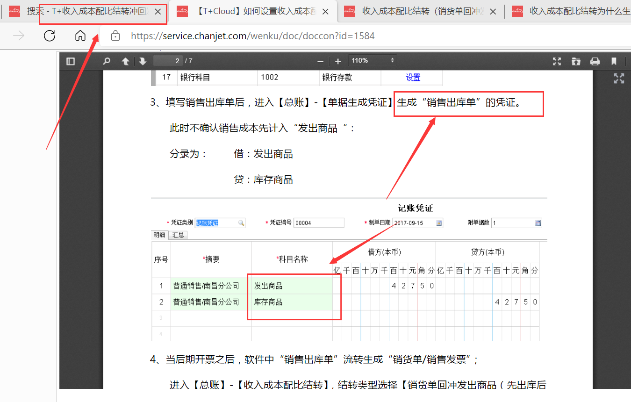The width and height of the screenshot is (631, 402).
Task: Switch to the 搜索 - T+收入成本配比结转 tab
Action: tap(84, 11)
